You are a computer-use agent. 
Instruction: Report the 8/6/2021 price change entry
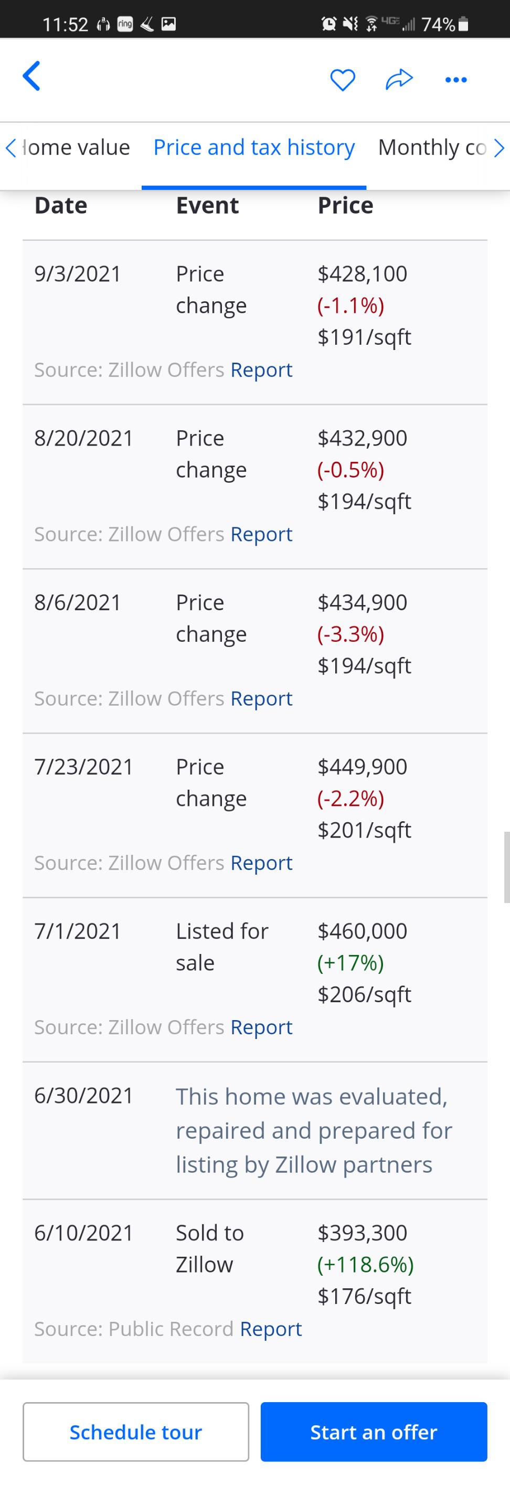click(x=261, y=698)
